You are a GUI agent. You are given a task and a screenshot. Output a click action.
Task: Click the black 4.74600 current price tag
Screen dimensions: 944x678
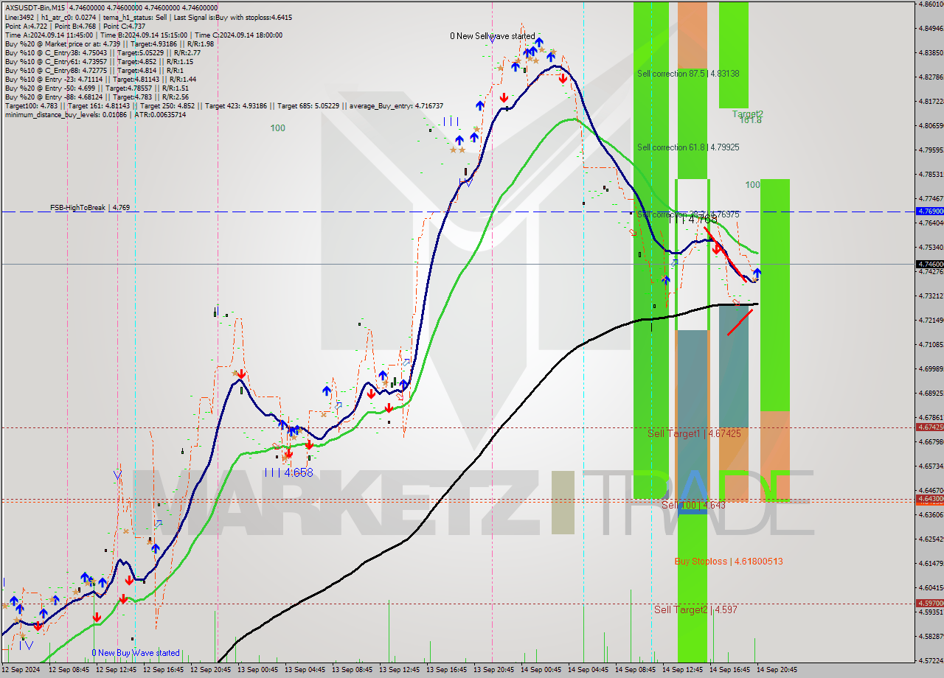tap(929, 264)
